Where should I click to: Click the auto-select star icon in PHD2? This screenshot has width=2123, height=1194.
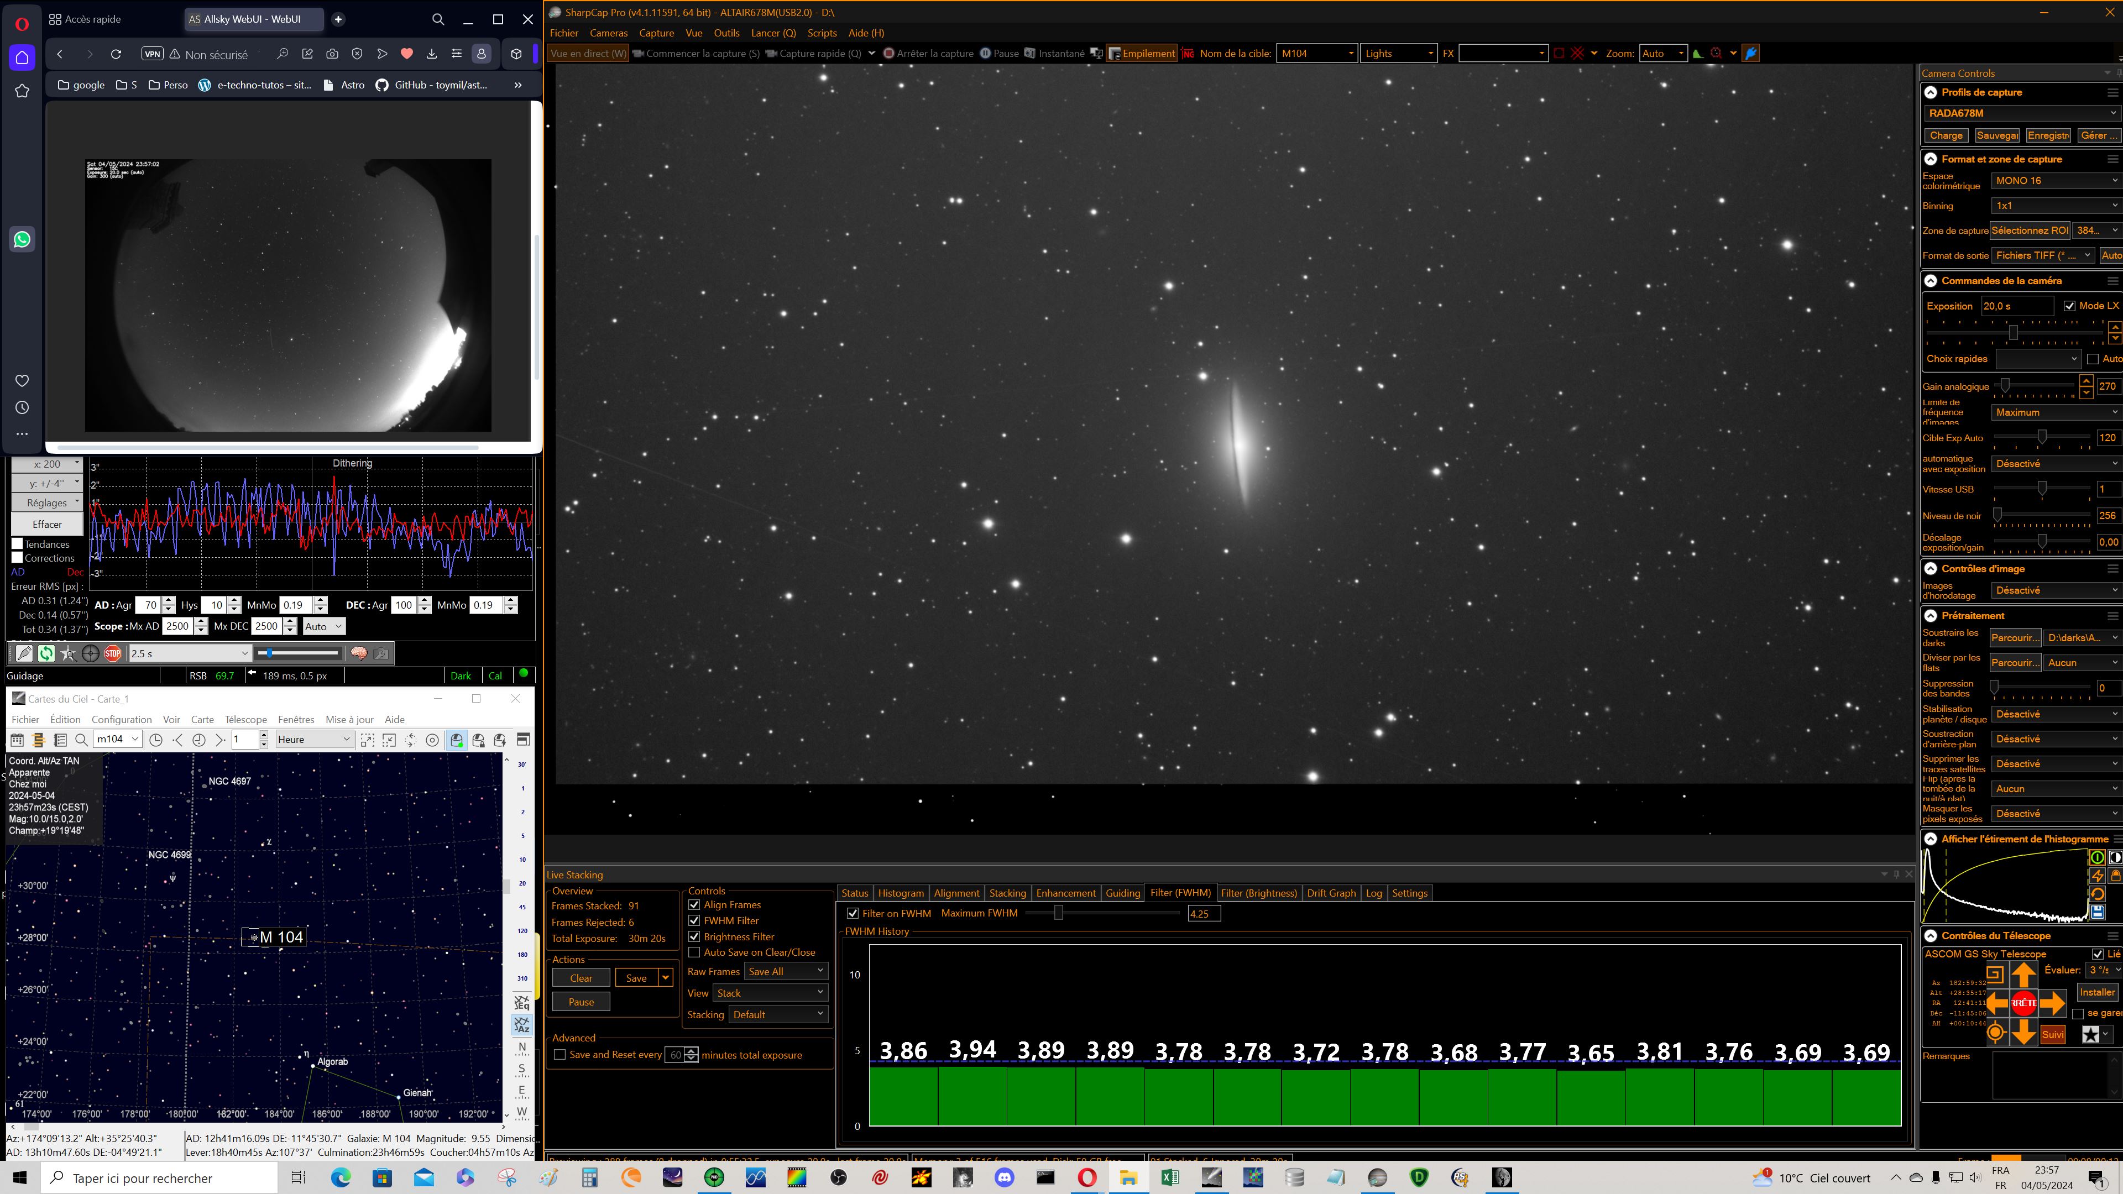tap(69, 653)
